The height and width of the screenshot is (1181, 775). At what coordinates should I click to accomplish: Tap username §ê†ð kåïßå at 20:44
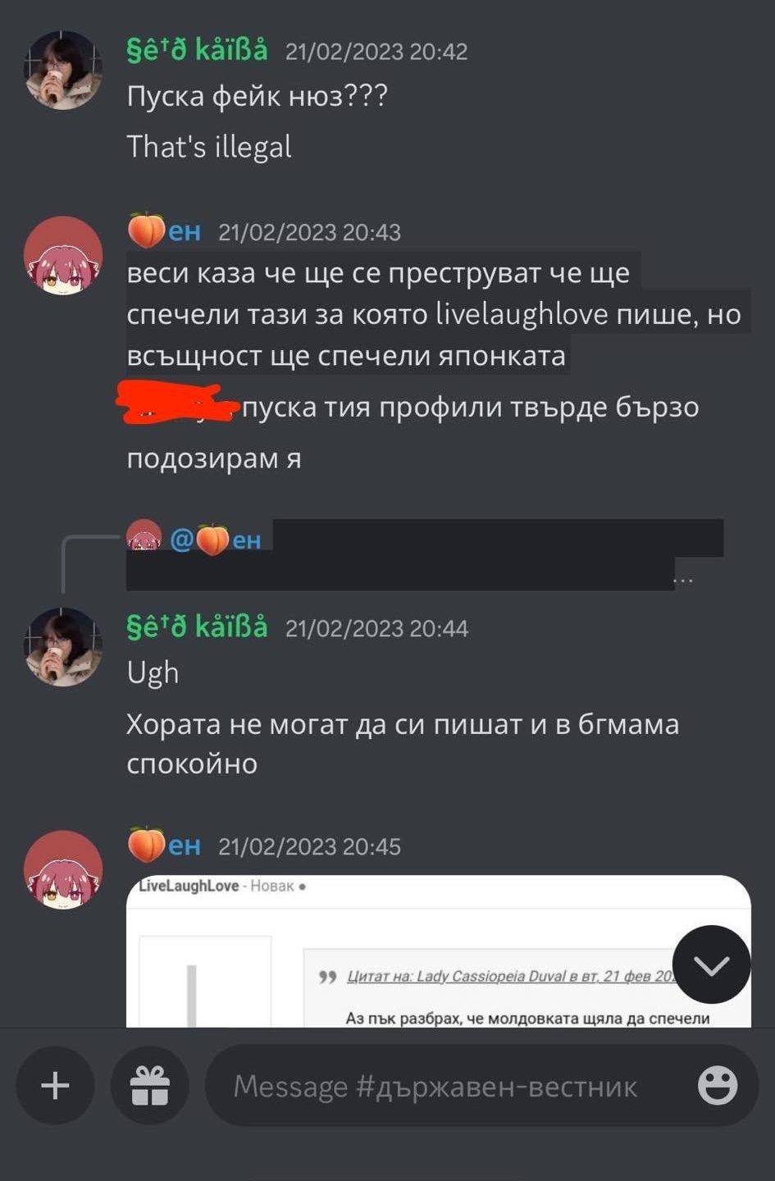click(x=197, y=627)
